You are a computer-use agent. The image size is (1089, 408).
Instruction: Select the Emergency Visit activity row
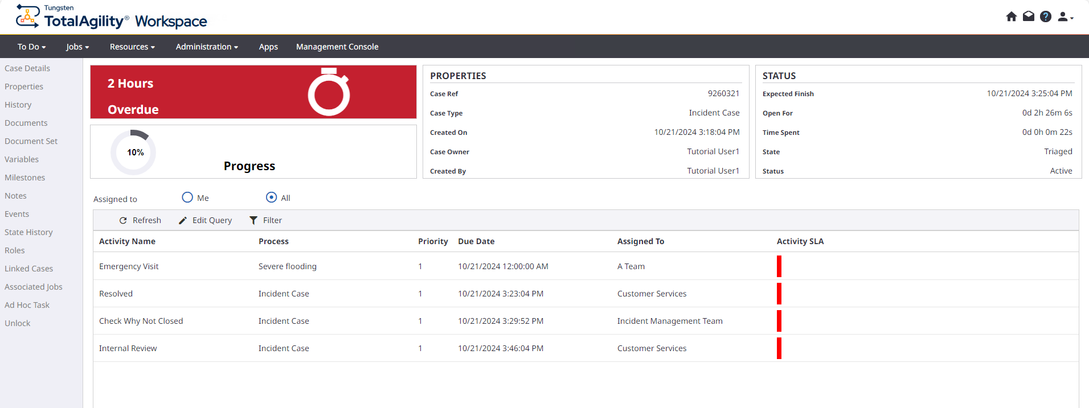(x=129, y=266)
